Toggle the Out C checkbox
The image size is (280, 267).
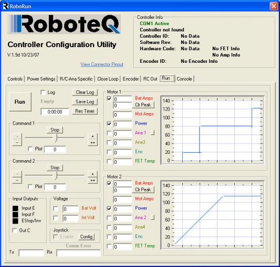(x=15, y=230)
